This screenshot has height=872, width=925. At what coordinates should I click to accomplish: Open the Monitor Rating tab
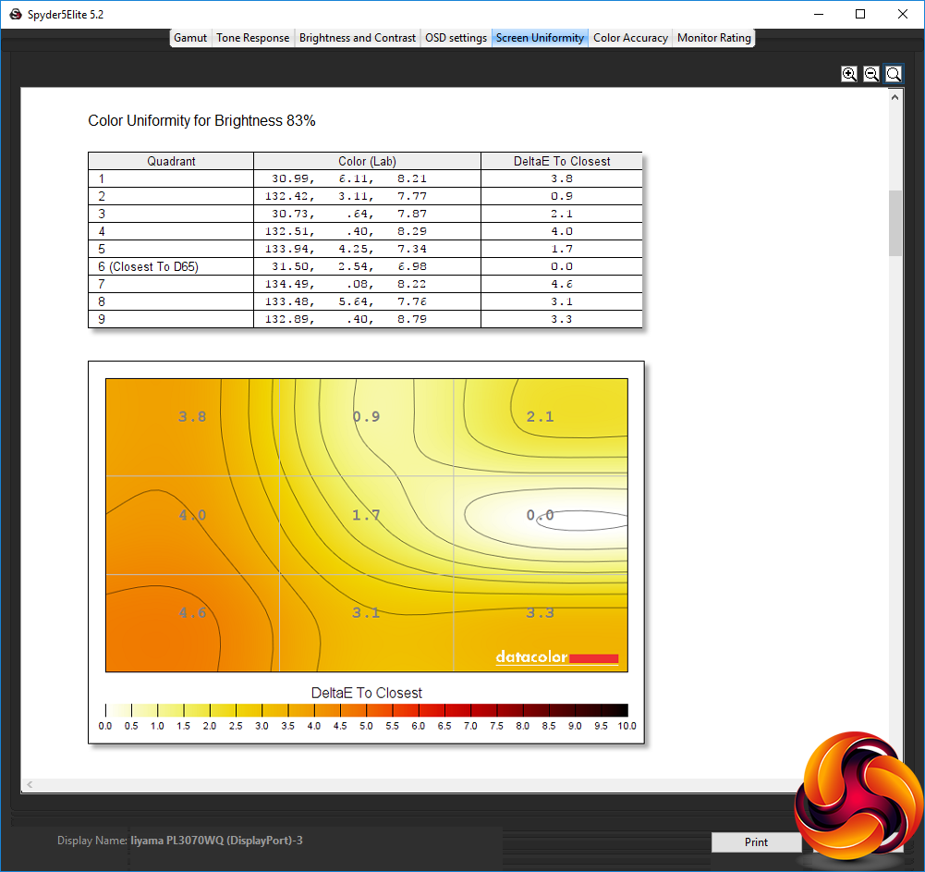(x=713, y=38)
